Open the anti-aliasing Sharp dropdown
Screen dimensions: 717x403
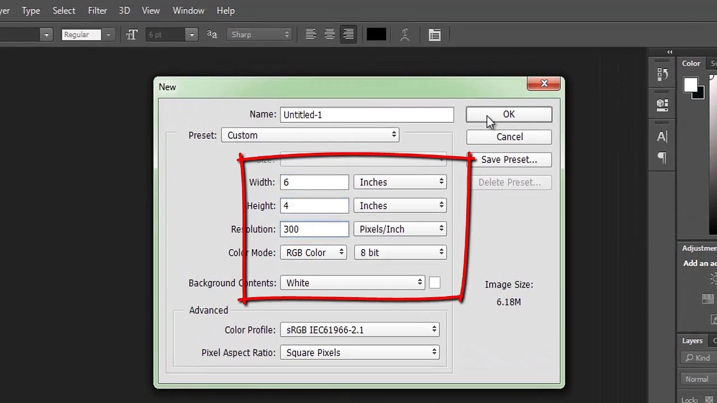tap(260, 35)
